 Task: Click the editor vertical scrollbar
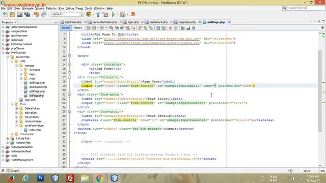320,90
